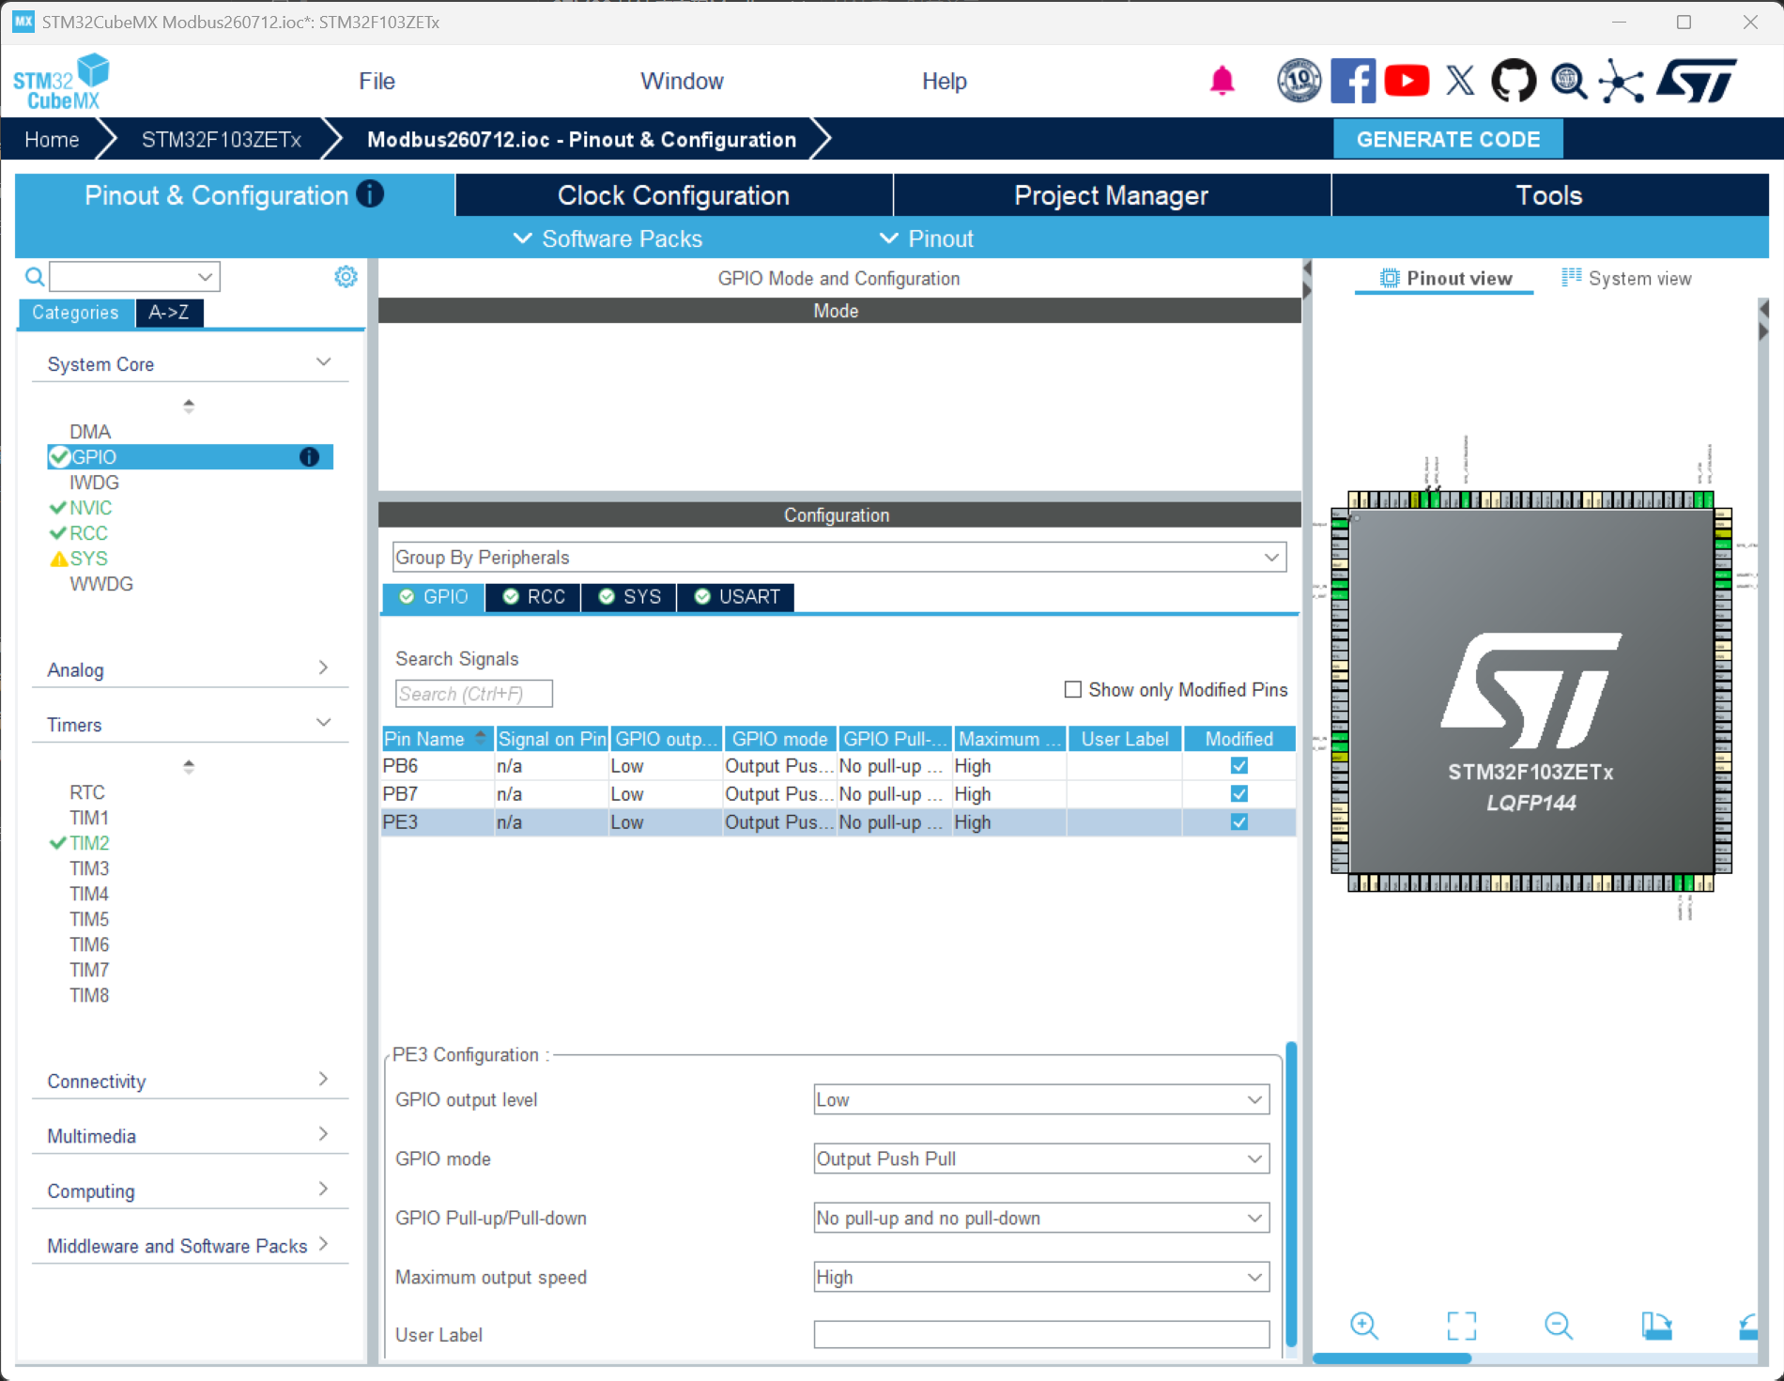The width and height of the screenshot is (1784, 1381).
Task: Click the info icon on Pinout & Configuration tab
Action: [x=371, y=194]
